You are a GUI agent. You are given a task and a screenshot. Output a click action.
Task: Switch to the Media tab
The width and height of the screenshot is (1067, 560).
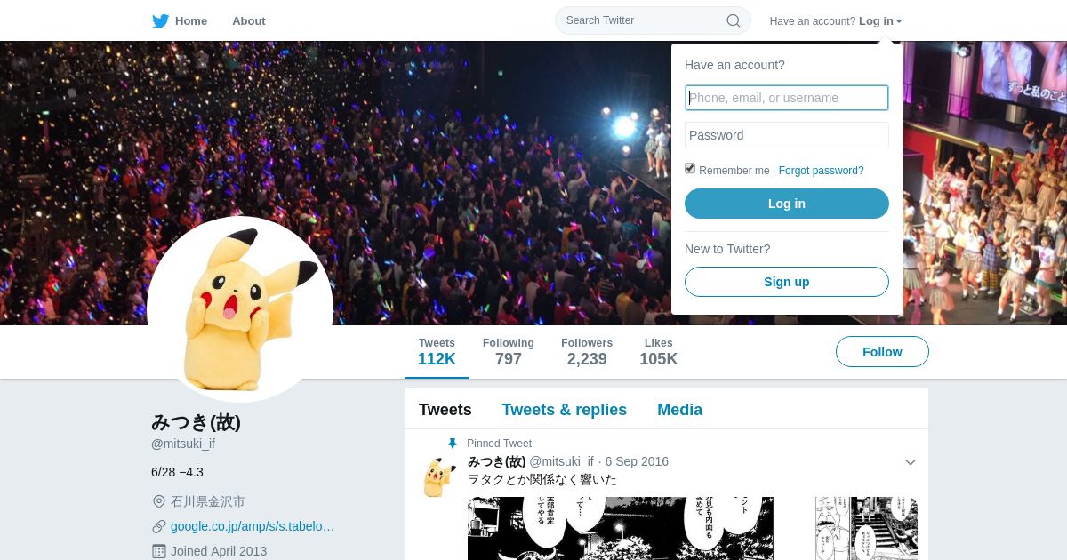click(x=679, y=410)
